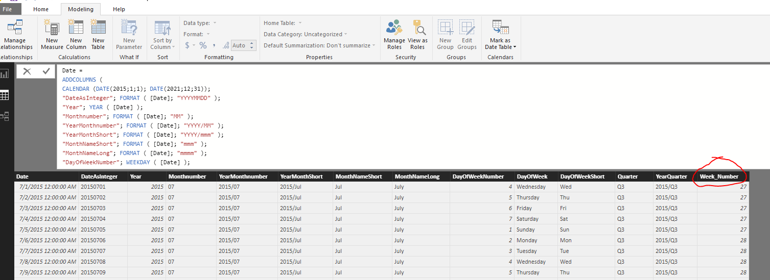Screen dimensions: 770x280
Task: Click the 7/6/2015 date cell
Action: 46,240
